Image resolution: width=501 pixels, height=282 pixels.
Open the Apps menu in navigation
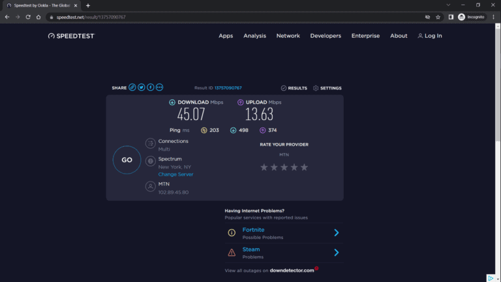point(226,36)
